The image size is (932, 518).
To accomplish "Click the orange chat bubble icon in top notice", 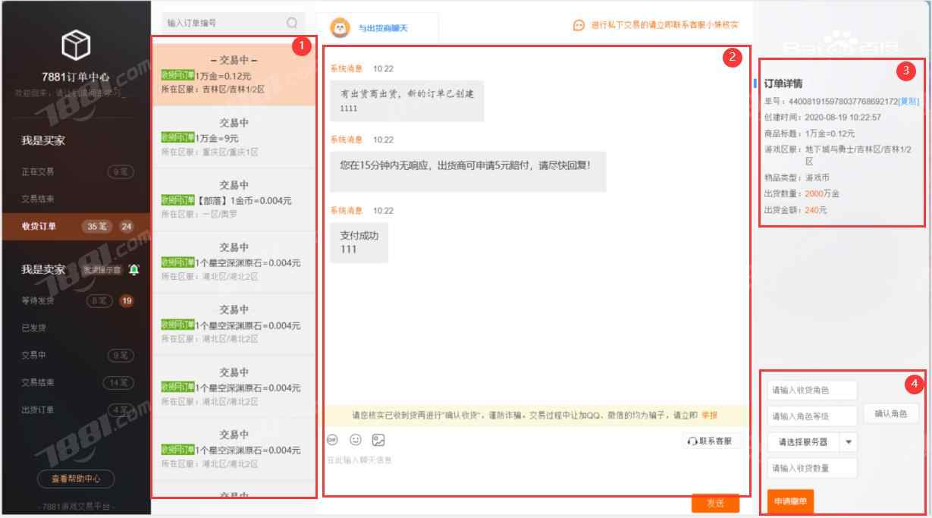I will [x=579, y=25].
